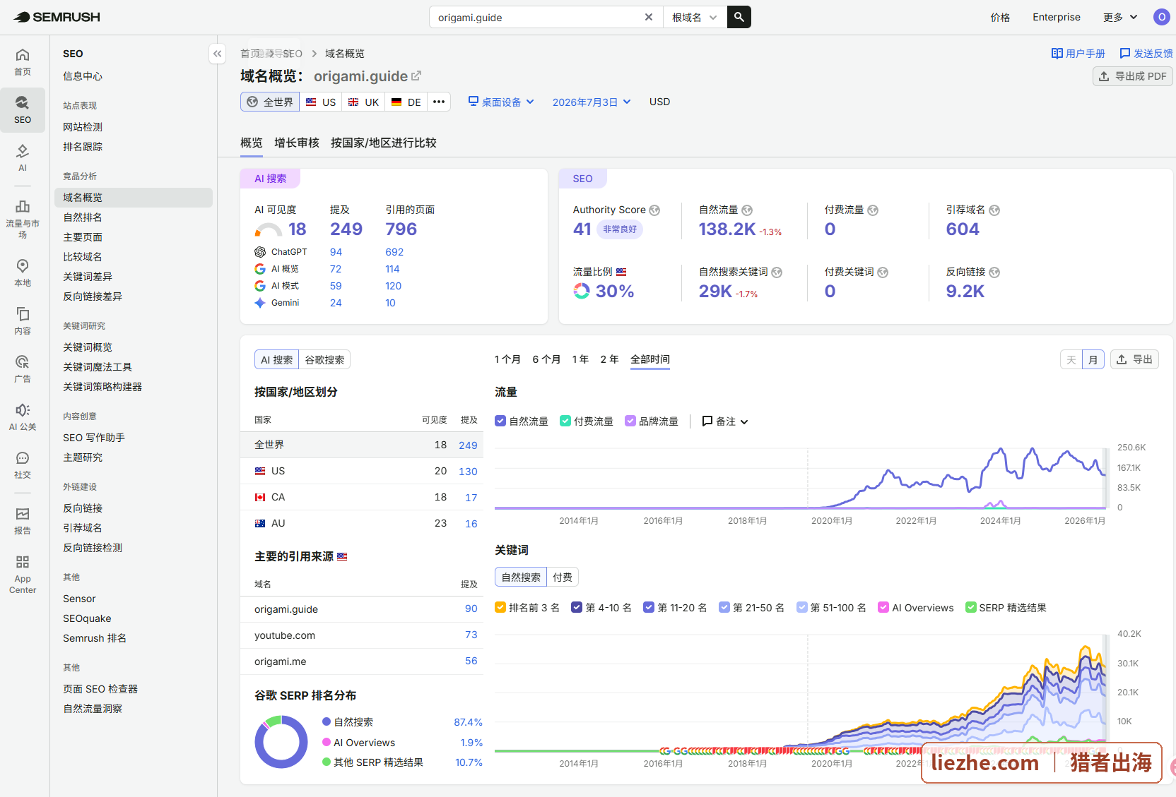Click the search magnifier button

click(x=739, y=17)
